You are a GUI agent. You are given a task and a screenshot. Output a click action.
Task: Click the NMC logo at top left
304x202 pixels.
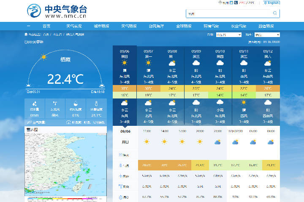(57, 11)
